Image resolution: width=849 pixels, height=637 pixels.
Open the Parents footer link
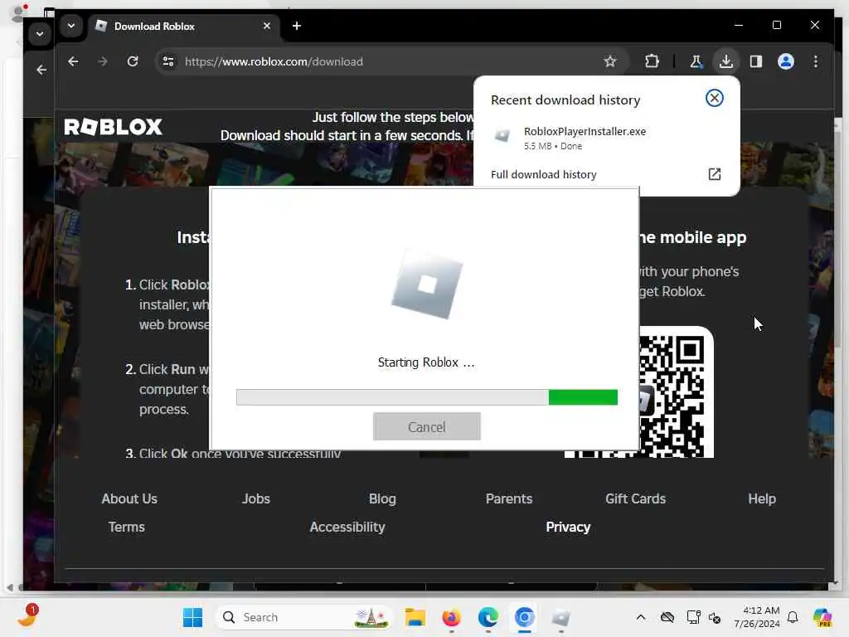coord(509,498)
